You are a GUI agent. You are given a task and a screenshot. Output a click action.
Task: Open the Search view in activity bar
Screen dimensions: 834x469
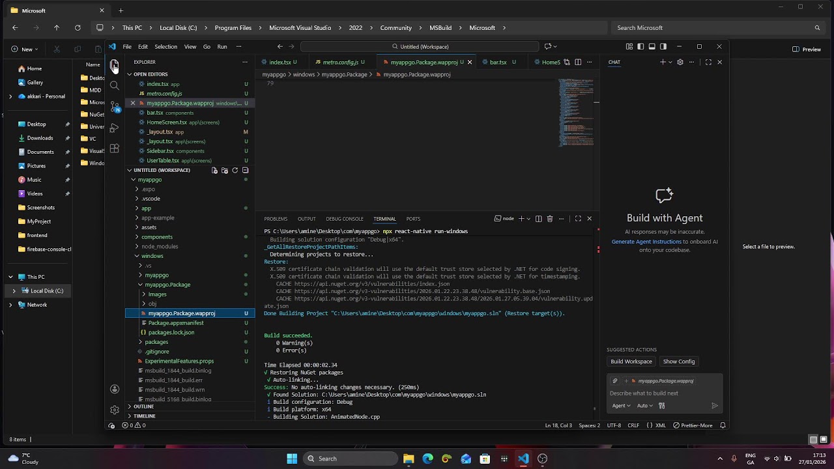click(x=115, y=85)
